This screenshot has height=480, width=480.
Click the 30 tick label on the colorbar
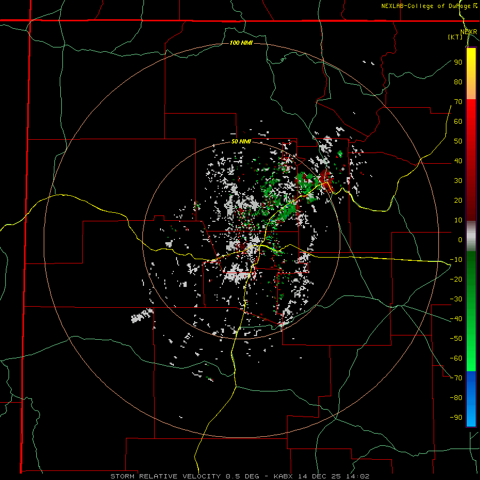click(458, 181)
